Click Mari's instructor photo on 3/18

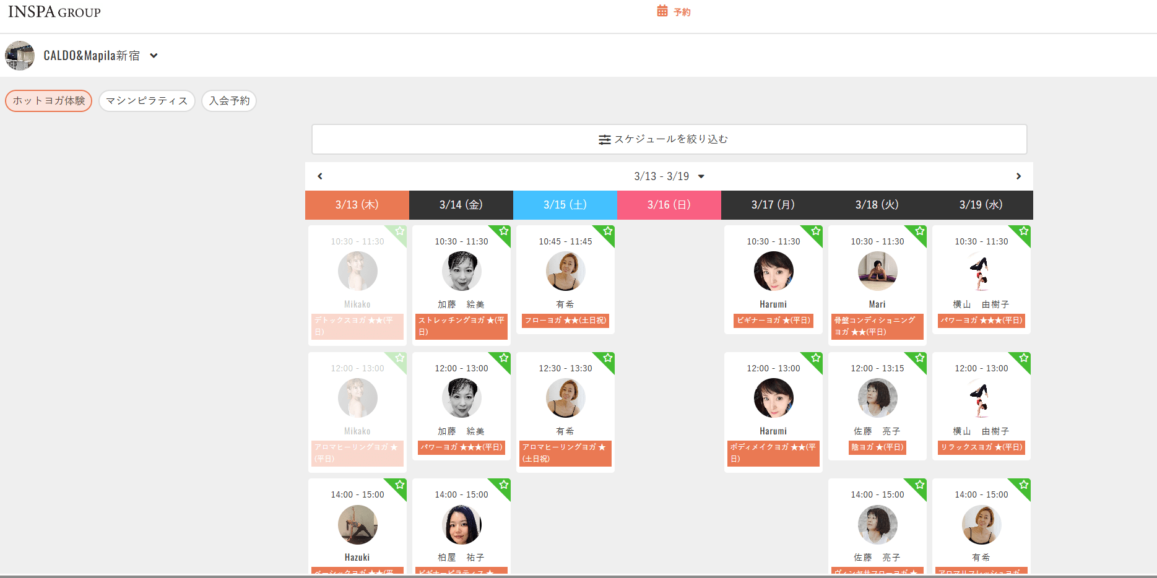click(877, 272)
